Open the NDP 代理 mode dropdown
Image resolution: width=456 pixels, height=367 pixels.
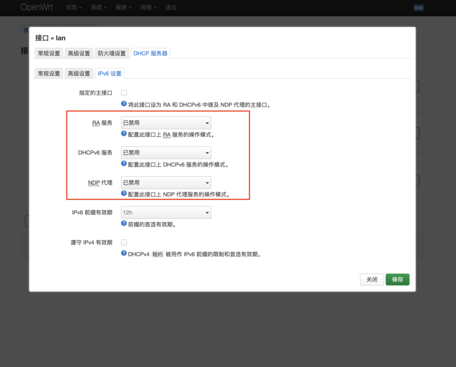point(166,183)
